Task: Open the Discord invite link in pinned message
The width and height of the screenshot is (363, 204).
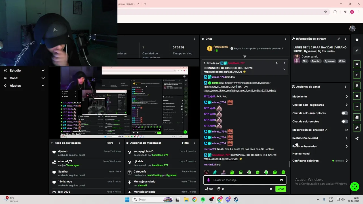Action: [223, 72]
